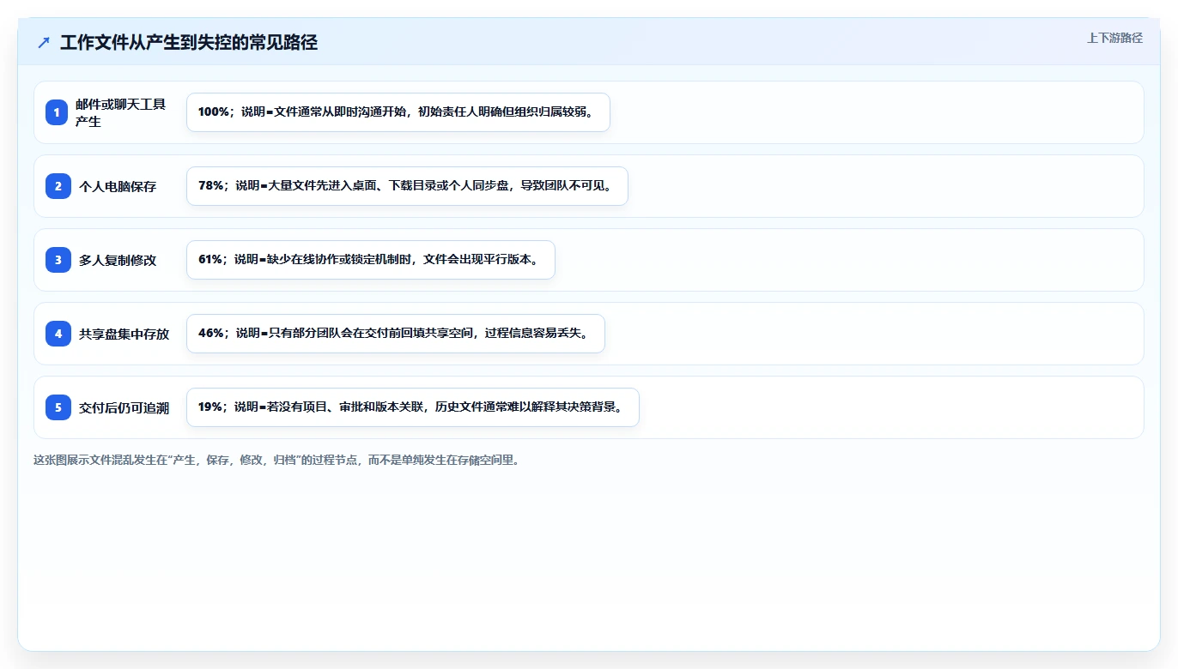1178x669 pixels.
Task: Click the 共享盘集中存放 step label
Action: 124,334
